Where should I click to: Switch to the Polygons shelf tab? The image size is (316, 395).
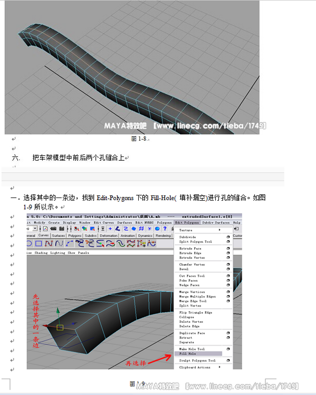pos(75,235)
